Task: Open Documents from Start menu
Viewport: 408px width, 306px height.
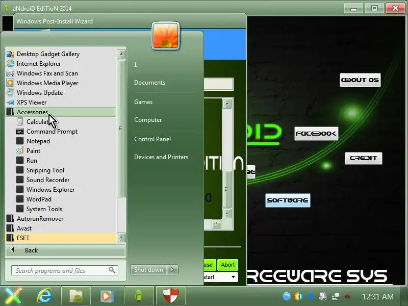Action: [x=149, y=83]
